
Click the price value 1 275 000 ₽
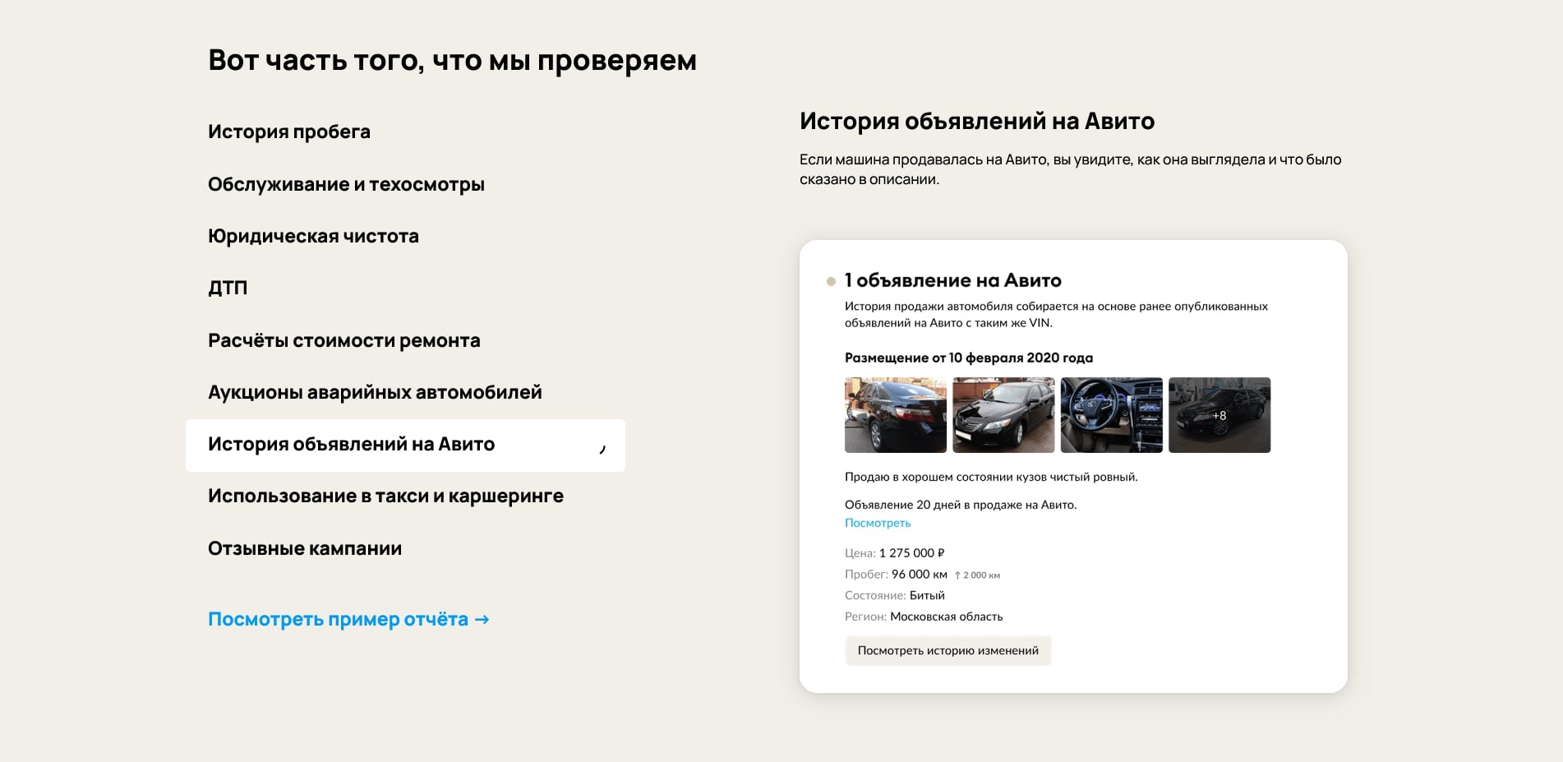(x=912, y=553)
